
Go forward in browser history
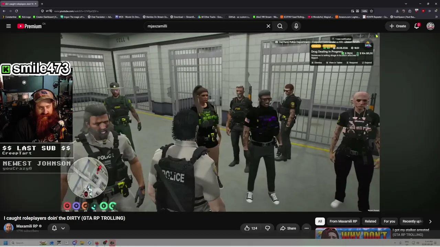point(10,11)
